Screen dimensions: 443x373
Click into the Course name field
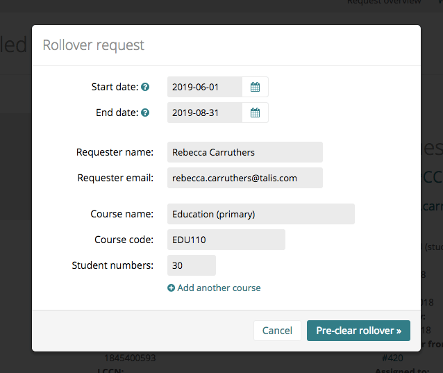(261, 214)
